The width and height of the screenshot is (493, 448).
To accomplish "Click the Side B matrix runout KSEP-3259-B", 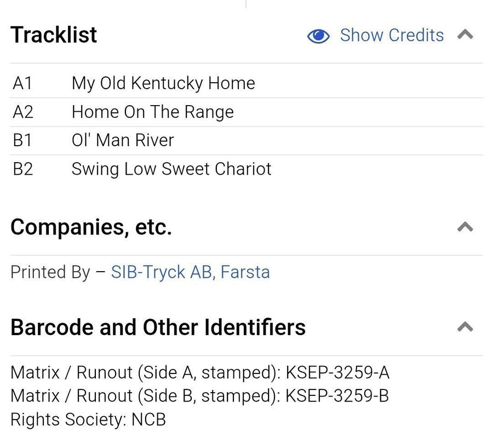I will [x=337, y=395].
